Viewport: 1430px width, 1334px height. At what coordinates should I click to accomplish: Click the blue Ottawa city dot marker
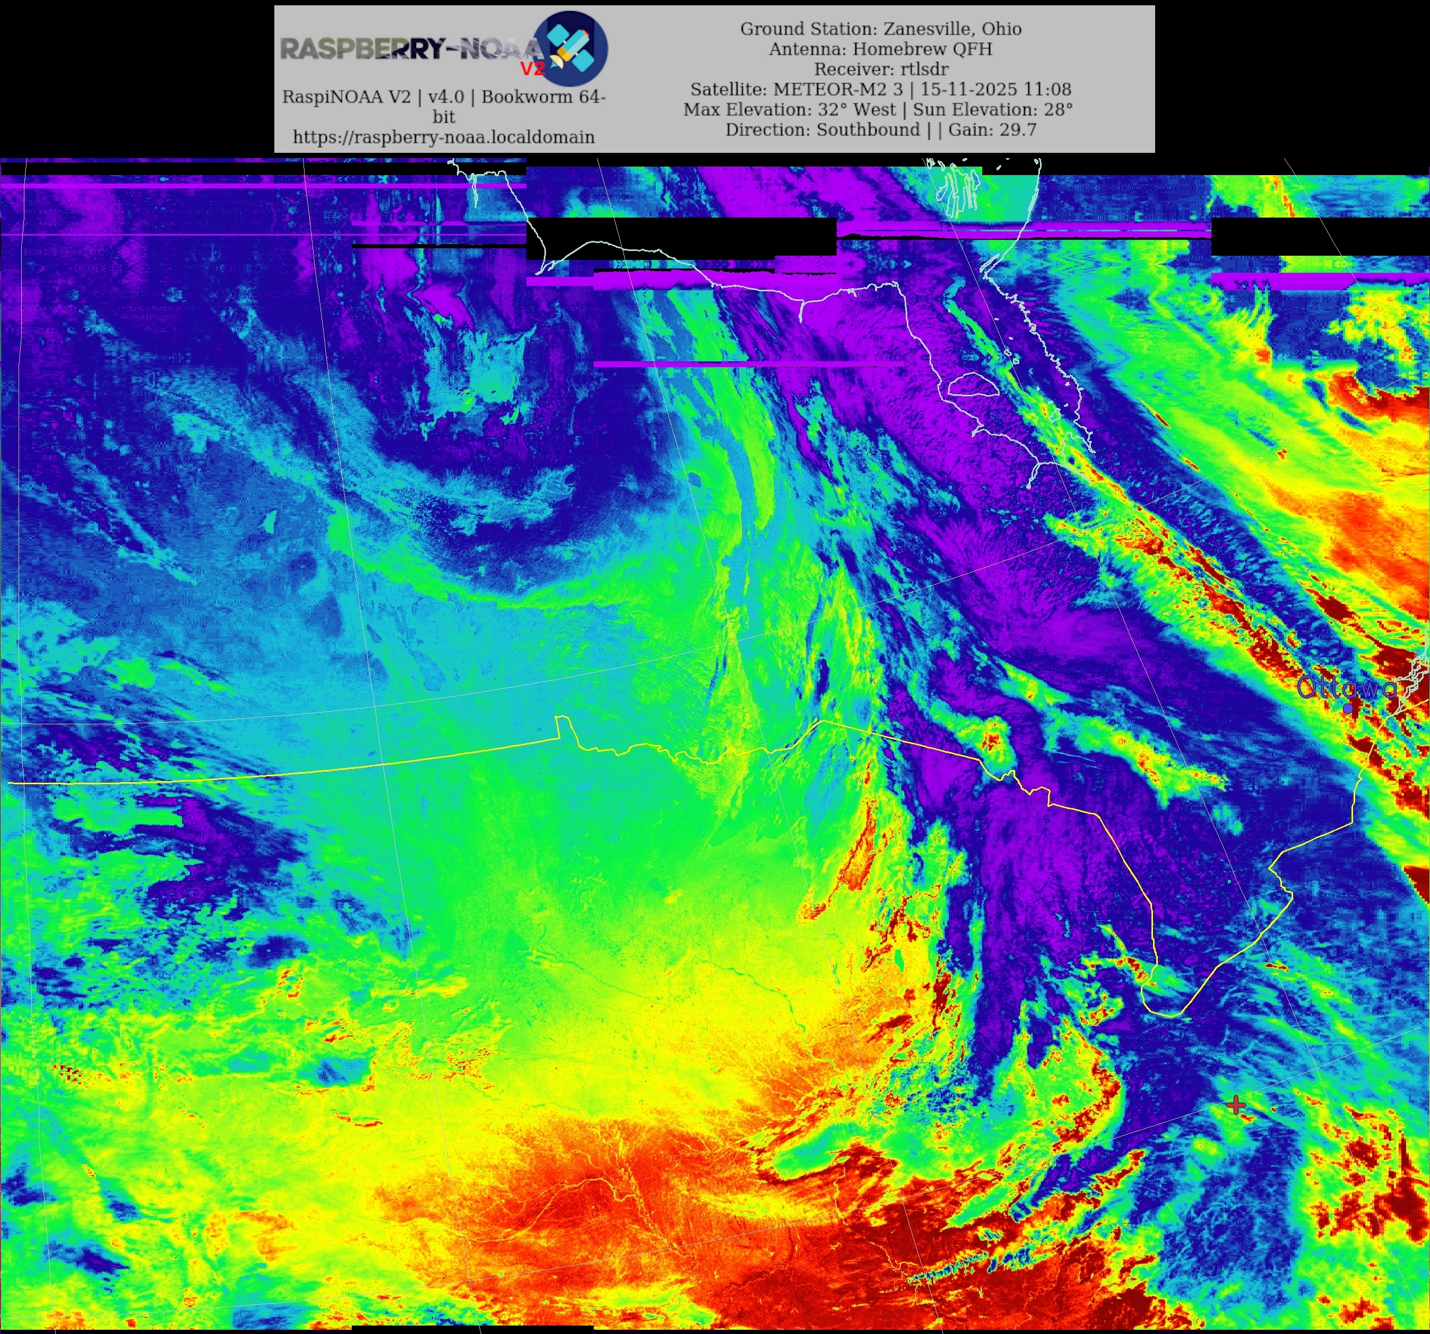point(1347,709)
